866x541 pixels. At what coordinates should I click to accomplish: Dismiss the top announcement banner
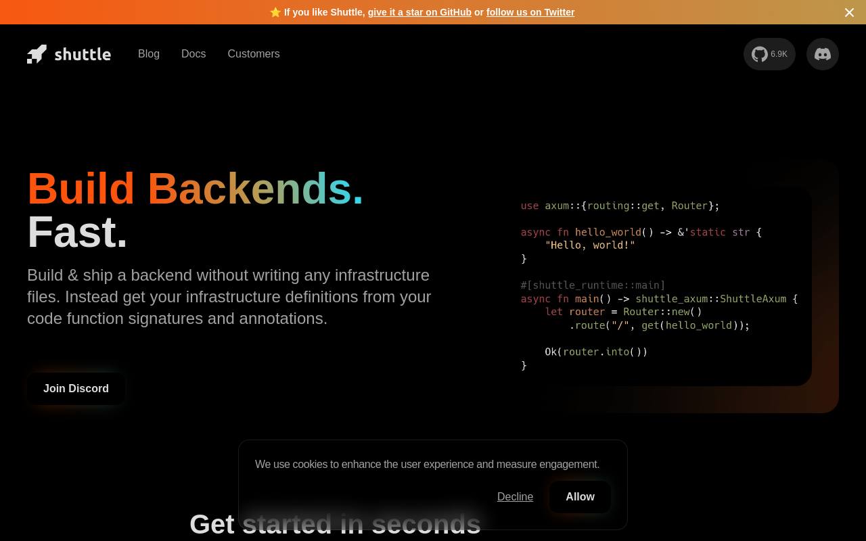click(849, 12)
